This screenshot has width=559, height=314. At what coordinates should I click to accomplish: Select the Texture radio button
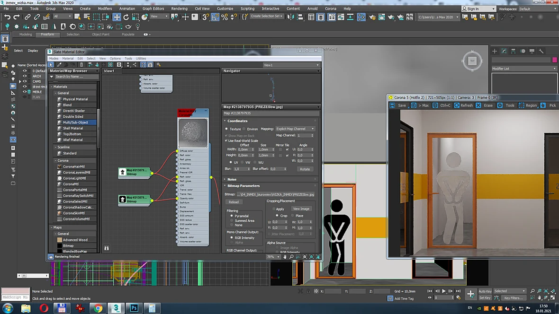[226, 129]
